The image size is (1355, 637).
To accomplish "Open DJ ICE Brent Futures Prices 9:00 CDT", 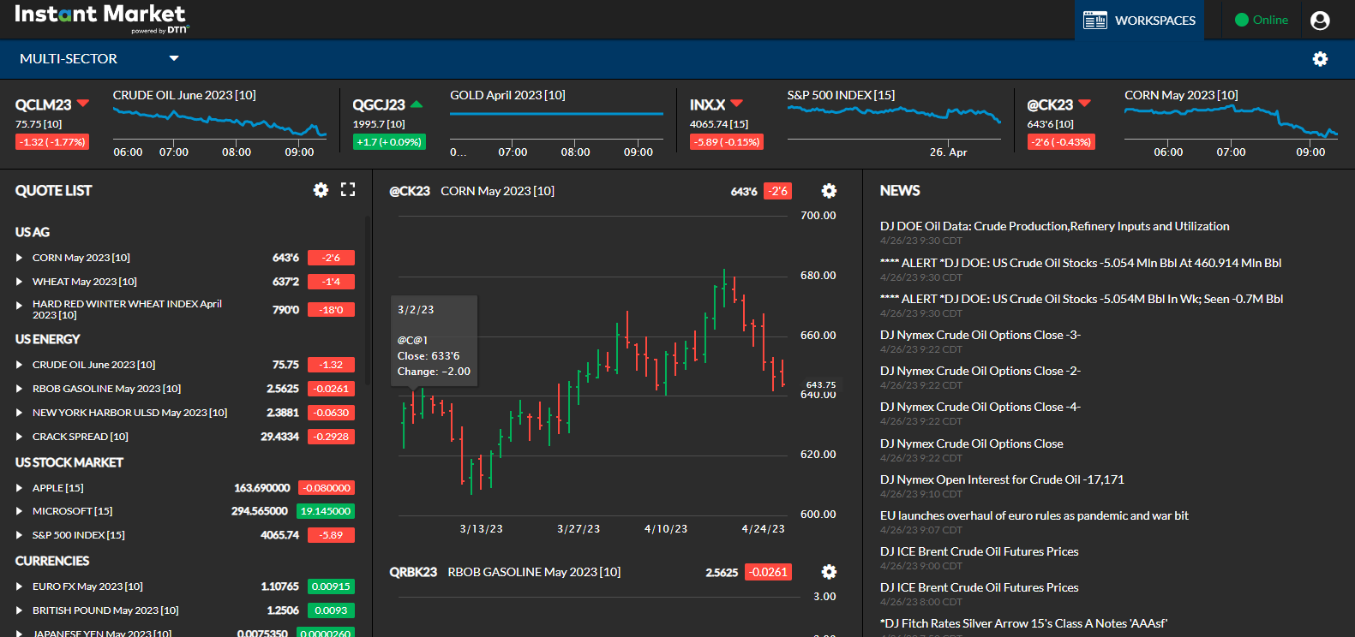I will [x=980, y=551].
